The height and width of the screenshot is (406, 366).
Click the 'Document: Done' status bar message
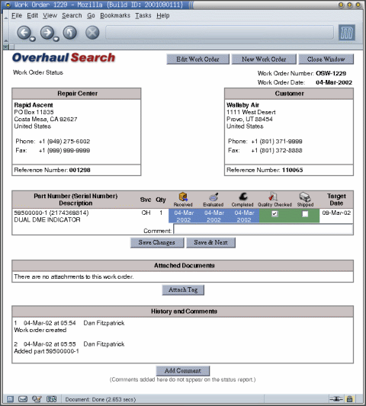[101, 399]
